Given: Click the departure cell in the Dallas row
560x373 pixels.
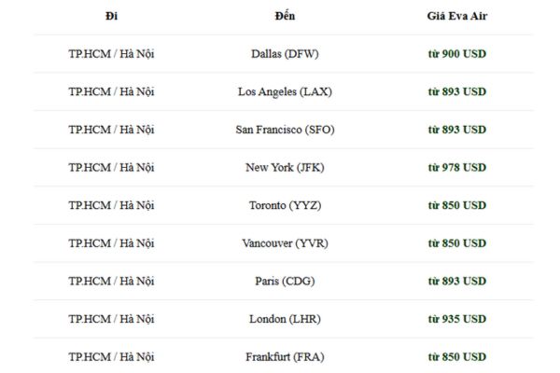Looking at the screenshot, I should coord(112,54).
